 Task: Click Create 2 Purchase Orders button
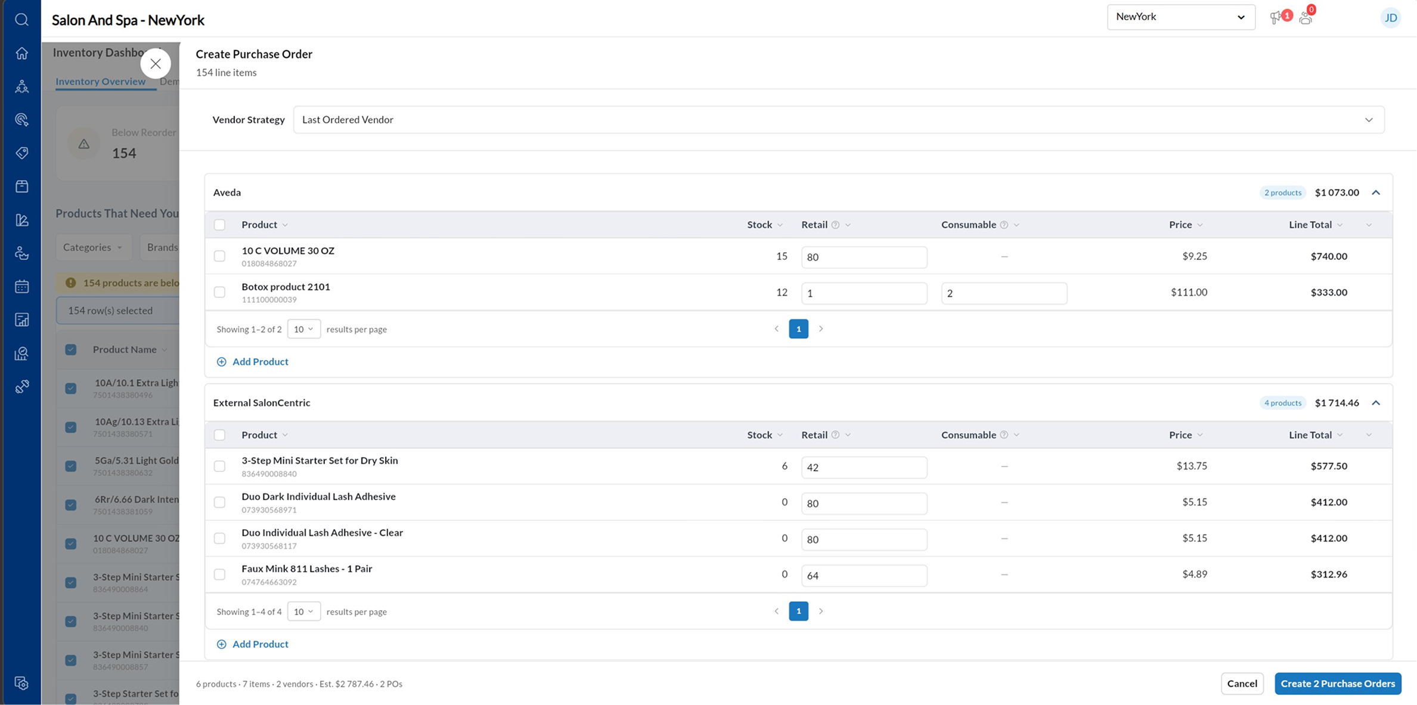1338,684
